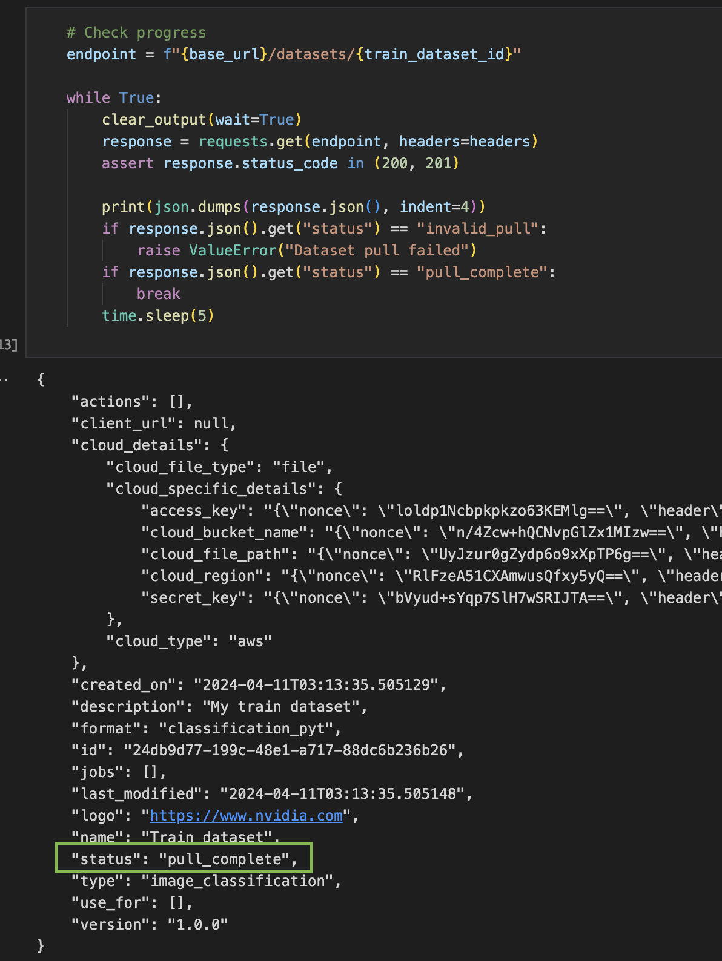This screenshot has height=961, width=722.
Task: Click the "cloud_bucket_name" output line
Action: pos(431,532)
